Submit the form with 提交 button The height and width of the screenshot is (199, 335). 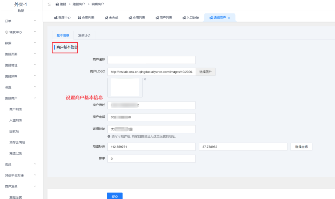tap(115, 196)
